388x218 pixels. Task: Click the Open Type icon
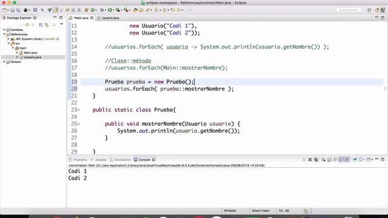135,10
